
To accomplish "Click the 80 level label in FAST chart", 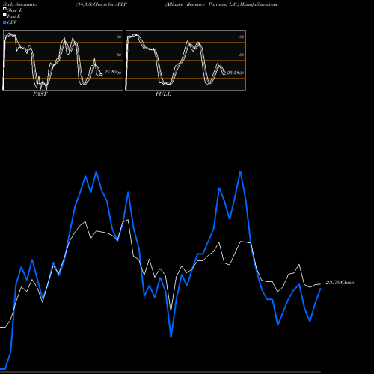I will 119,37.
